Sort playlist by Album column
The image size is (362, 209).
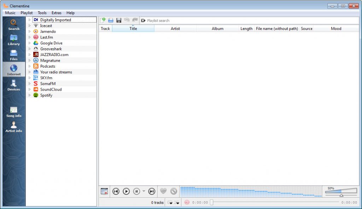tap(217, 29)
